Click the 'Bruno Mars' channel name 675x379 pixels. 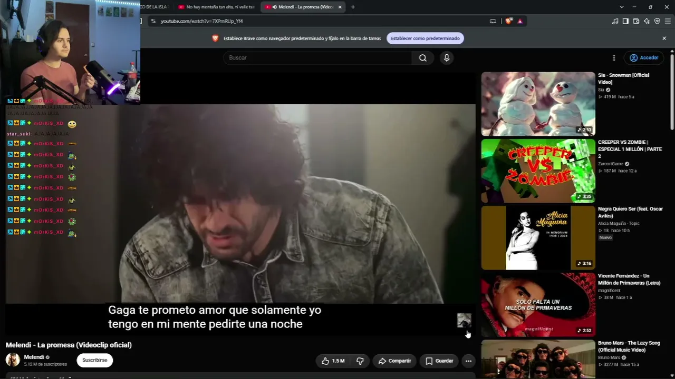pos(609,357)
